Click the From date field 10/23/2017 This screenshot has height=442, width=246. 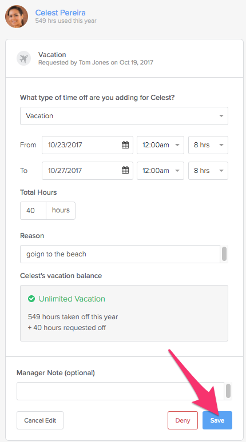click(x=88, y=145)
